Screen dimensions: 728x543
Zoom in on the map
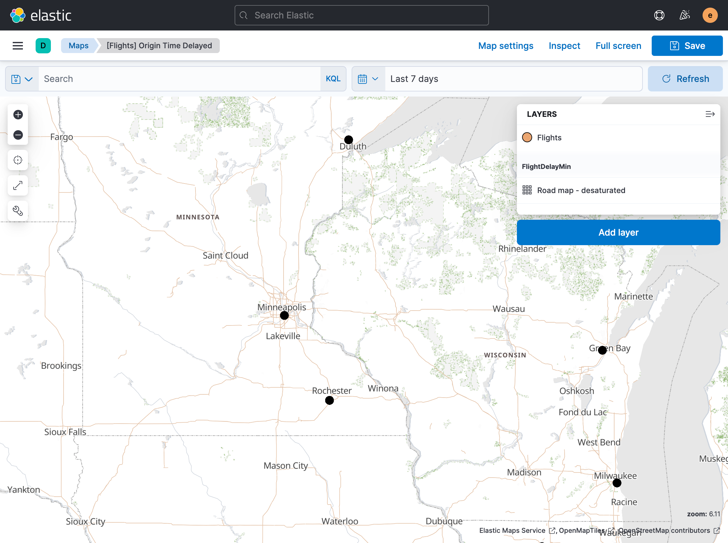click(18, 114)
